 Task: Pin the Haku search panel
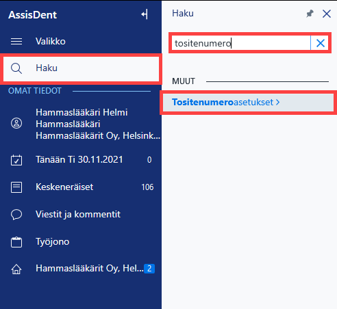point(310,14)
